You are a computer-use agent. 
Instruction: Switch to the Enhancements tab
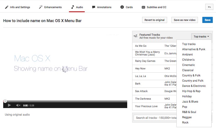[x=50, y=7]
